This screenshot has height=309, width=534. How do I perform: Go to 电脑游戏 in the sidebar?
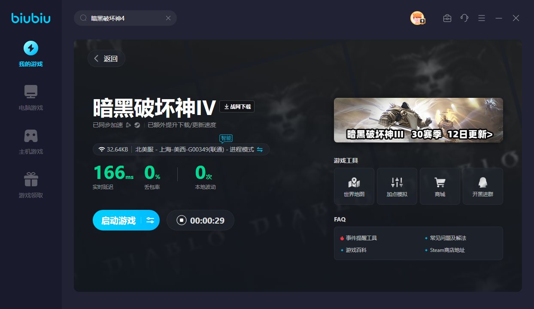[30, 97]
